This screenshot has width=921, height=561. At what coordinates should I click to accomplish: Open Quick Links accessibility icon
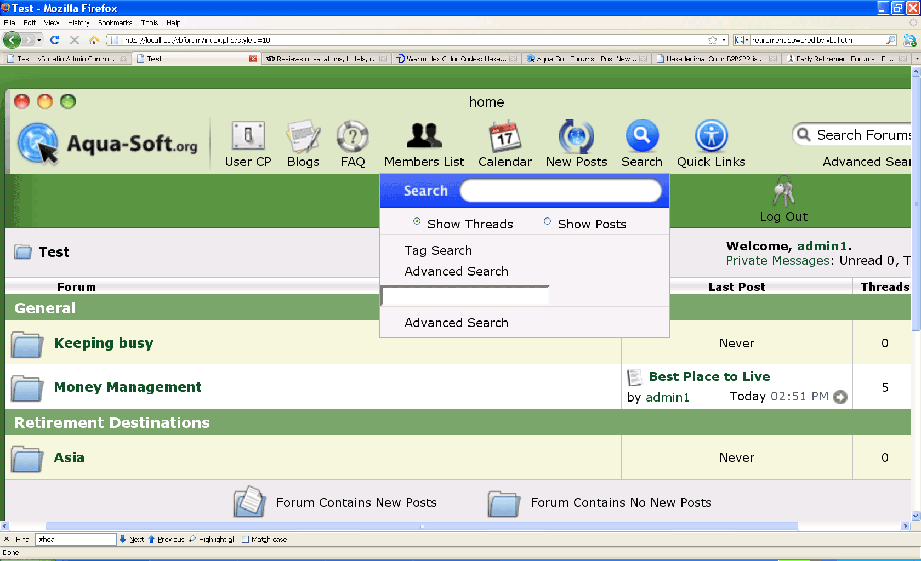(711, 135)
